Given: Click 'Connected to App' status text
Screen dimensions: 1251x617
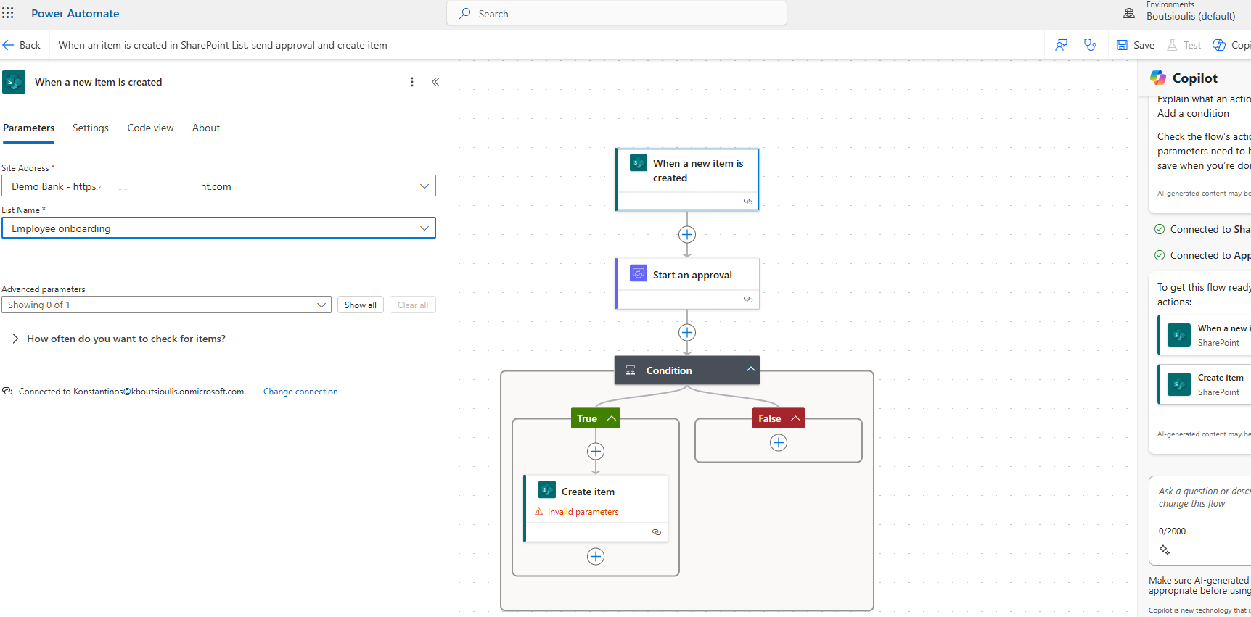Looking at the screenshot, I should pos(1210,255).
